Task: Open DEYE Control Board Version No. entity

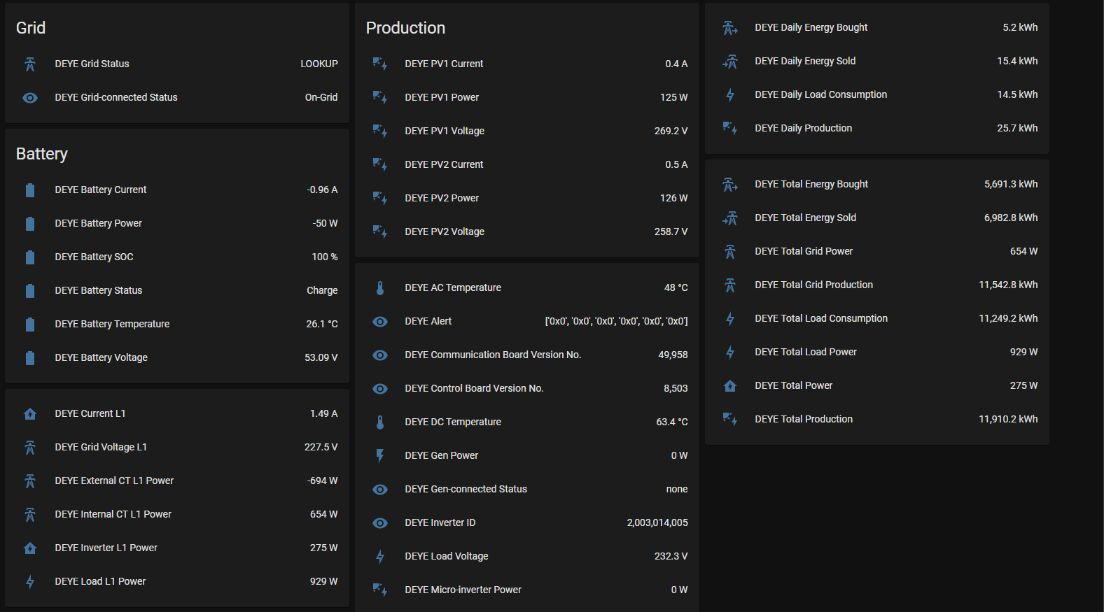Action: pos(527,389)
